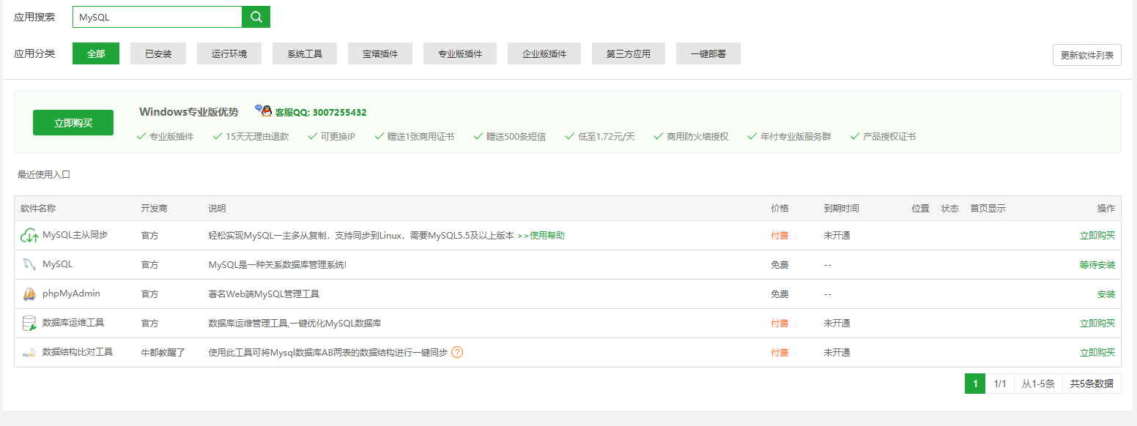Click the 更新软件列表 button
The width and height of the screenshot is (1137, 426).
1087,55
